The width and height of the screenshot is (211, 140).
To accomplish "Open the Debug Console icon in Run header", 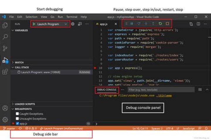I will [x=80, y=24].
